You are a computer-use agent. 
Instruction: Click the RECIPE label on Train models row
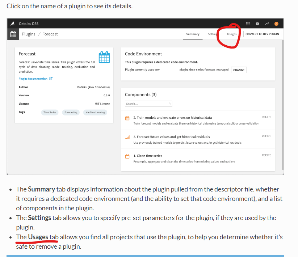pyautogui.click(x=266, y=117)
